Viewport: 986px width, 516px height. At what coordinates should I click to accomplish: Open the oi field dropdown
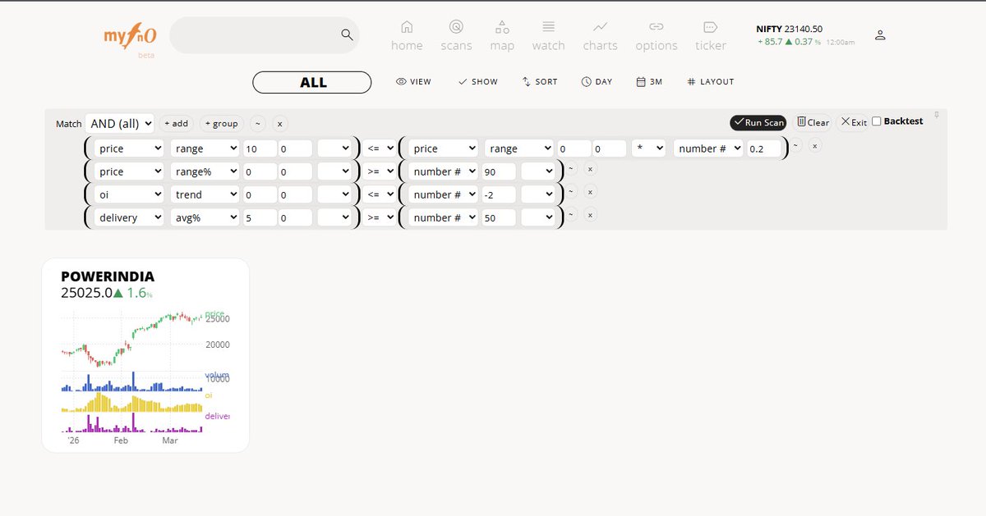(x=129, y=194)
